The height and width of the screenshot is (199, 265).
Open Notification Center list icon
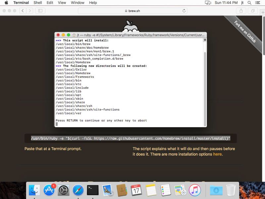tap(258, 3)
